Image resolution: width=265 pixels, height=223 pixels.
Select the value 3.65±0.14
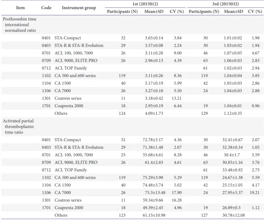click(x=154, y=38)
